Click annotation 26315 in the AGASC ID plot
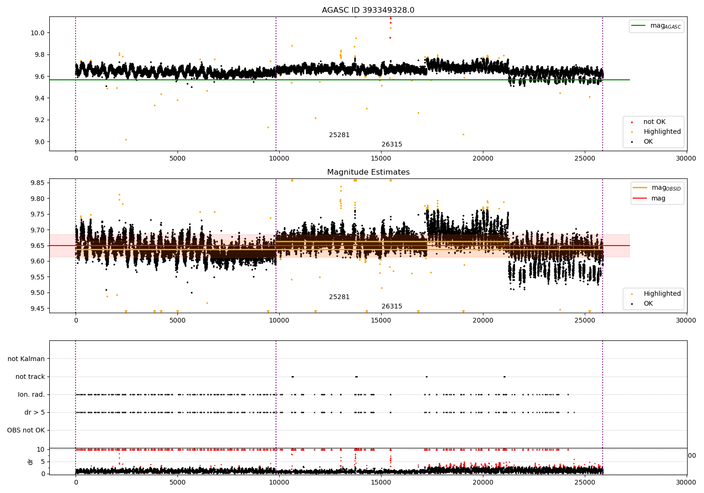Viewport: 704px width, 493px height. tap(392, 145)
